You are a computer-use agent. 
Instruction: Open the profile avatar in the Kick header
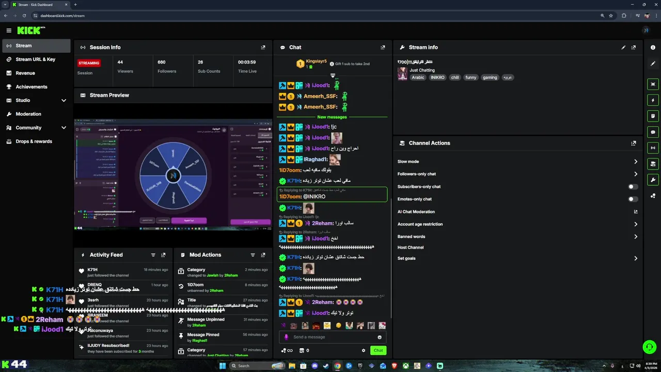646,30
